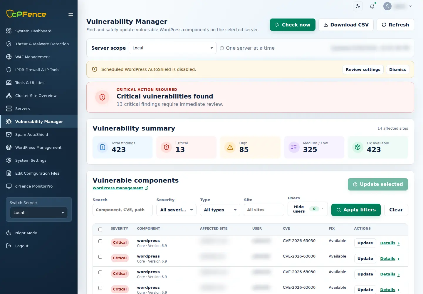The image size is (423, 294).
Task: Expand the user account menu chevron
Action: click(410, 6)
